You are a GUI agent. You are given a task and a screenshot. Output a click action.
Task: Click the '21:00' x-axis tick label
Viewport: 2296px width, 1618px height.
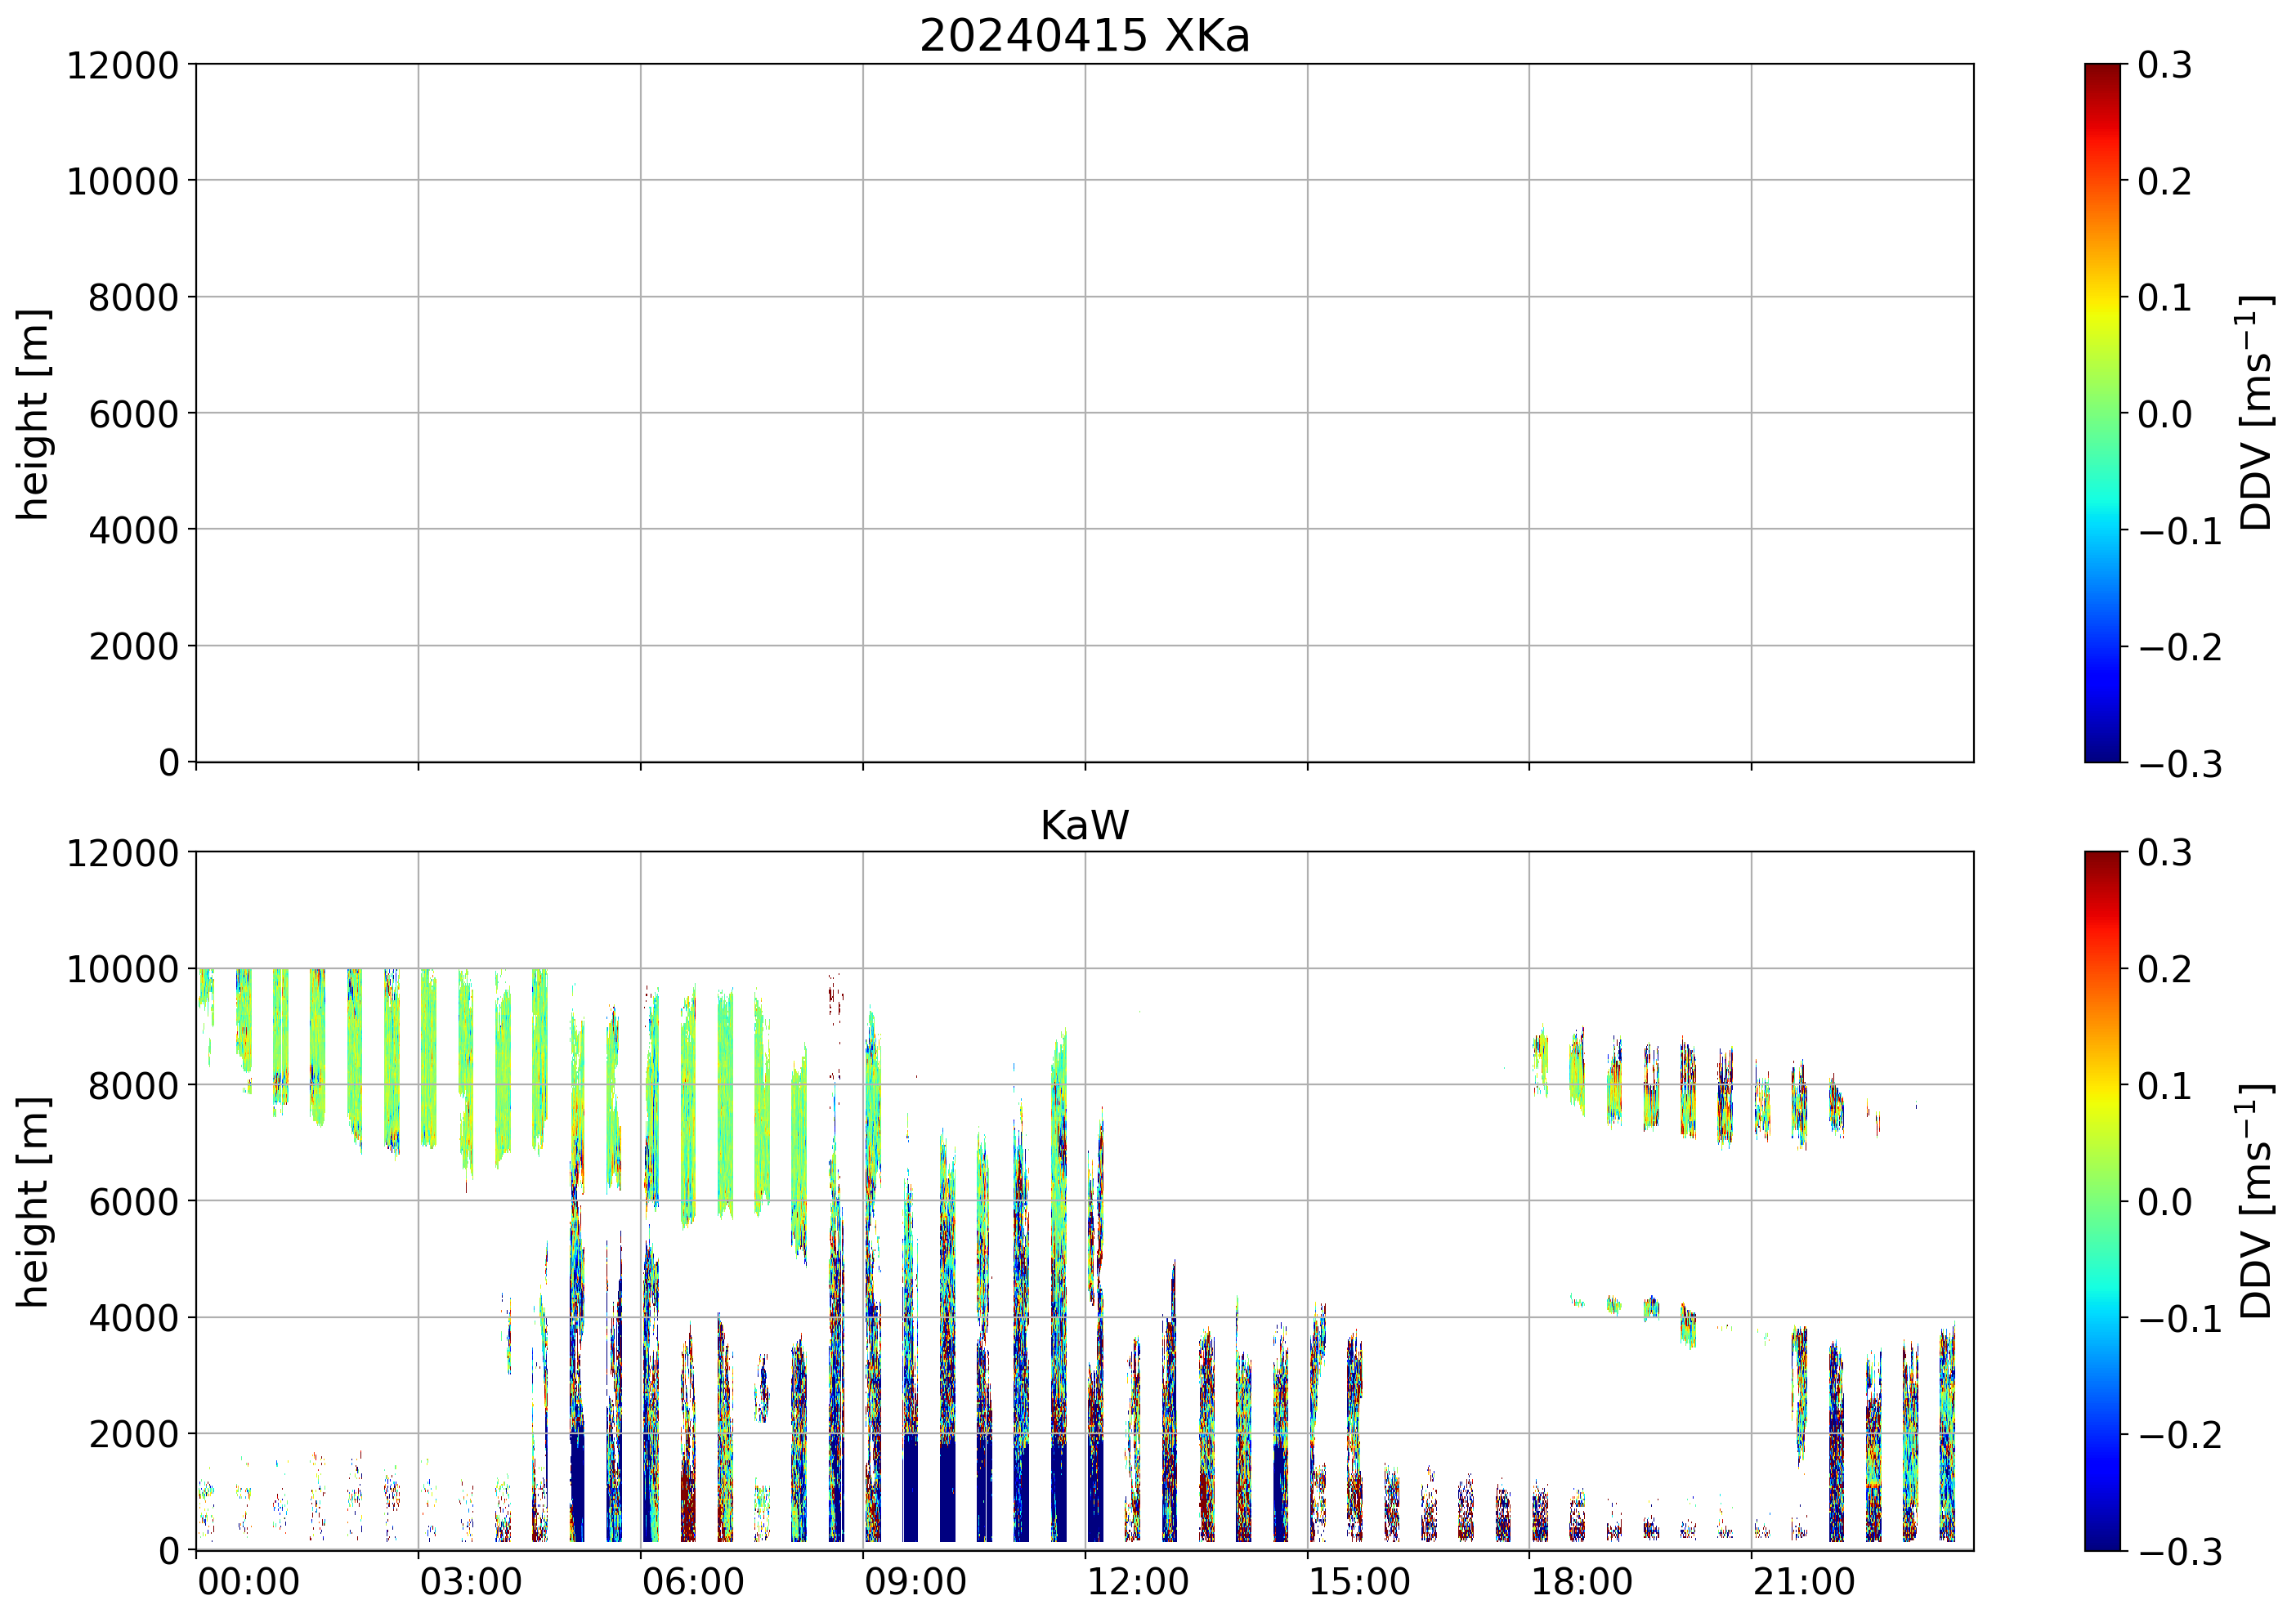(1803, 1583)
